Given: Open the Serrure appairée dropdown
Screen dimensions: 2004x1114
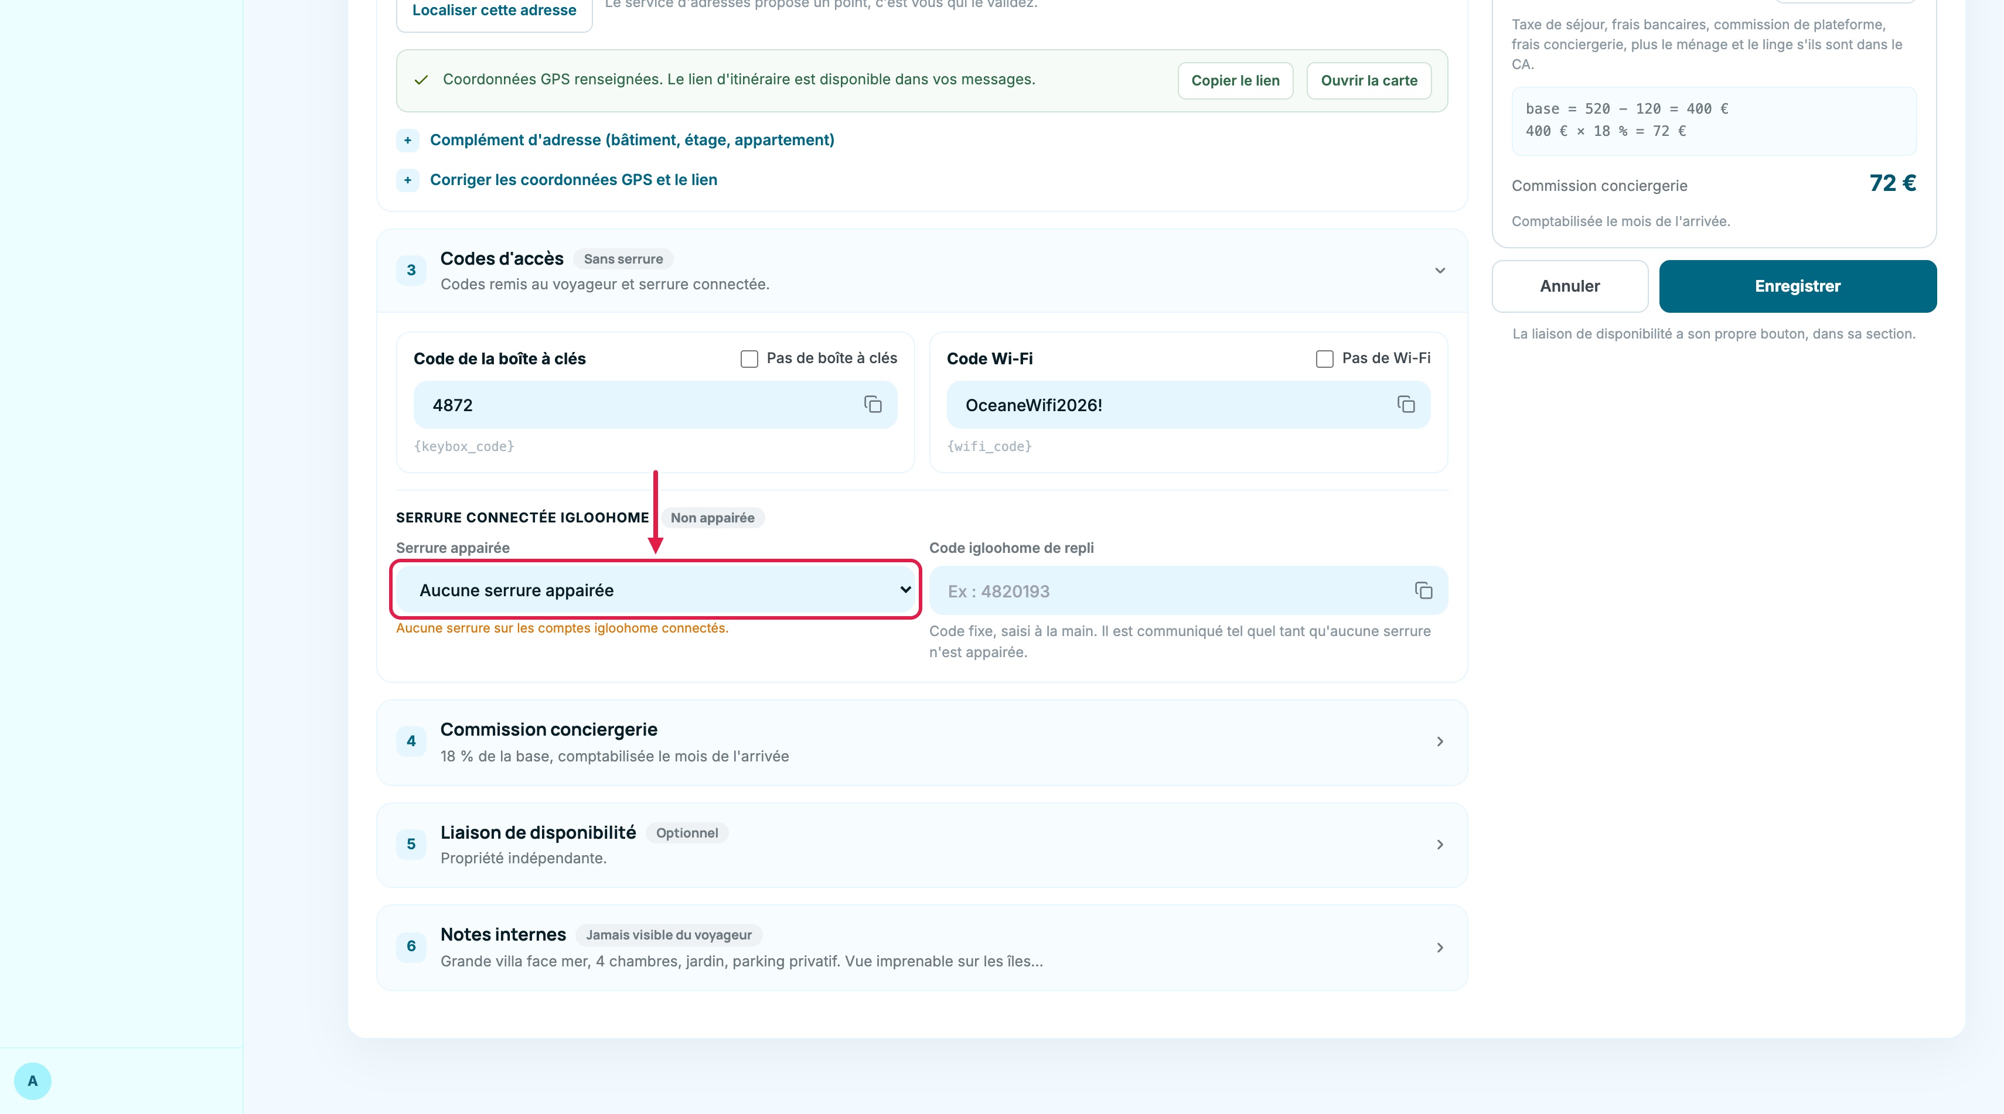Looking at the screenshot, I should tap(655, 590).
